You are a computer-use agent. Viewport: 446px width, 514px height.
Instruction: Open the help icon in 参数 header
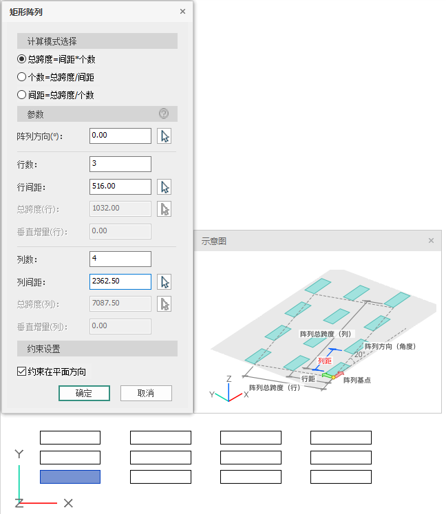164,114
